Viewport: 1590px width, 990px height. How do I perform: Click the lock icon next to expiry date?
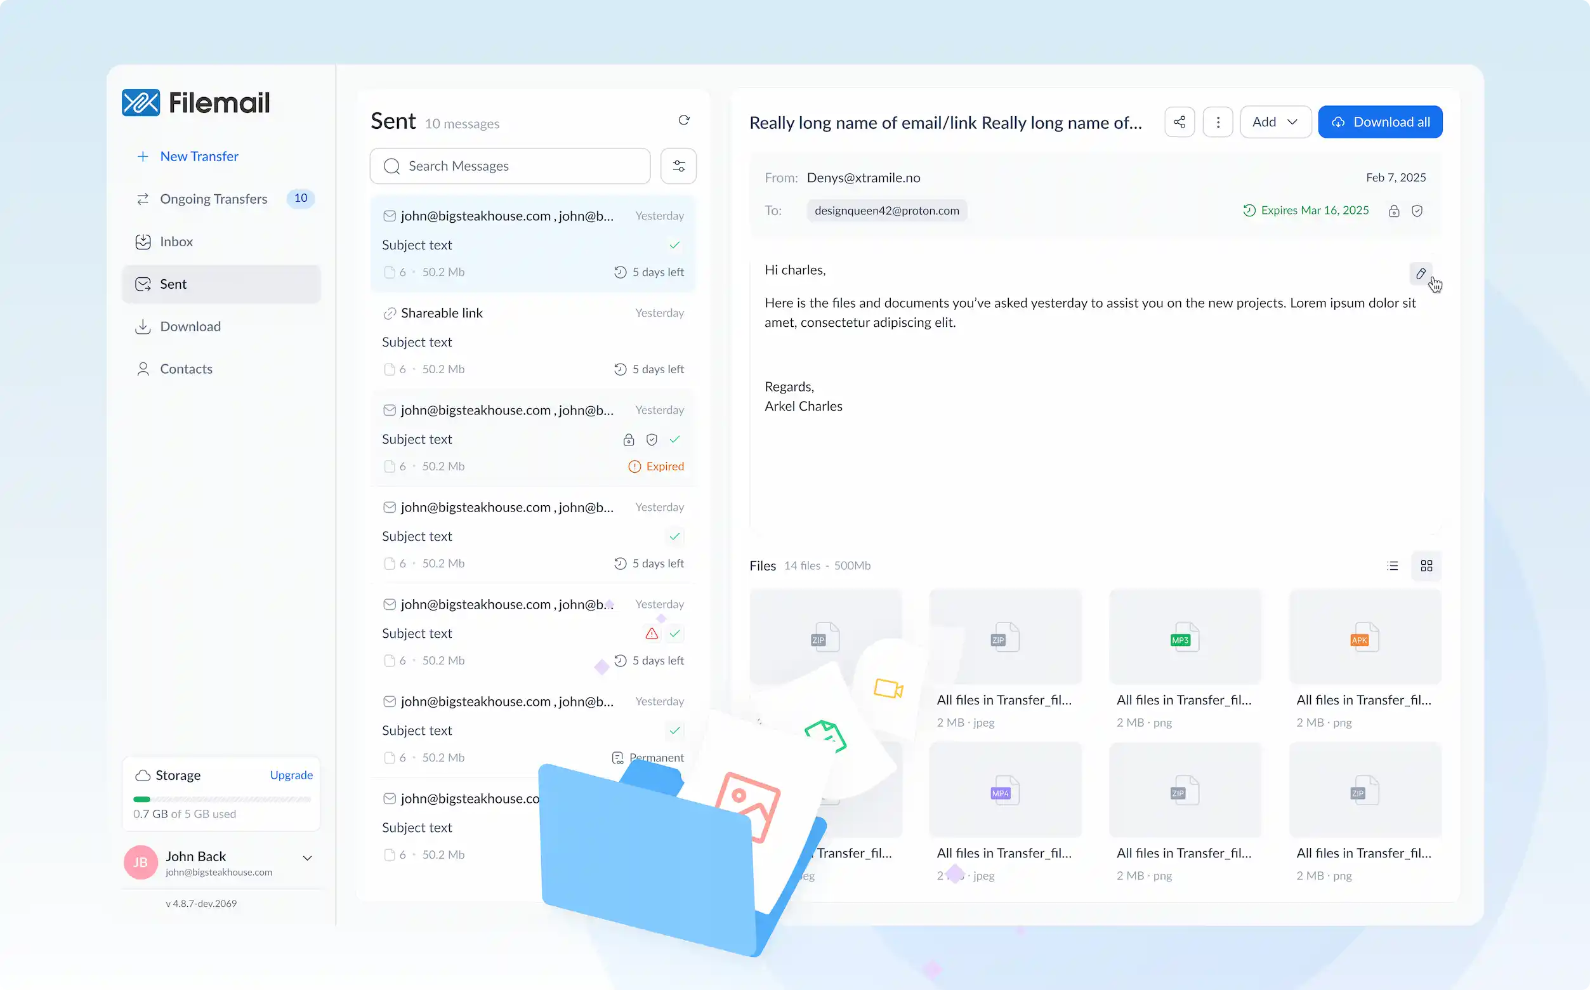[x=1393, y=211]
